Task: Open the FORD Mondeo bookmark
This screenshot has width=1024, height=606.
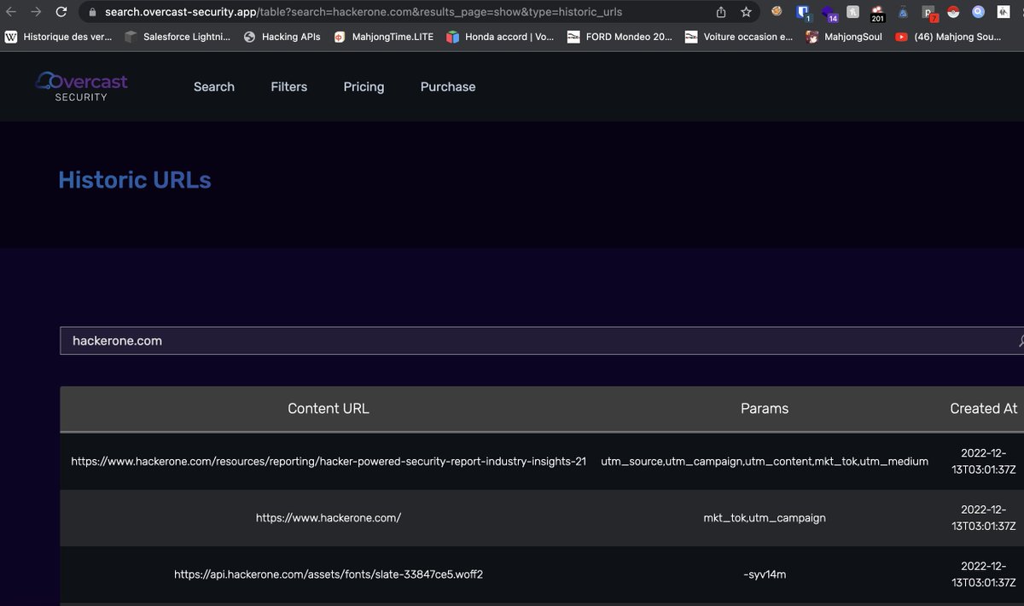Action: [620, 37]
